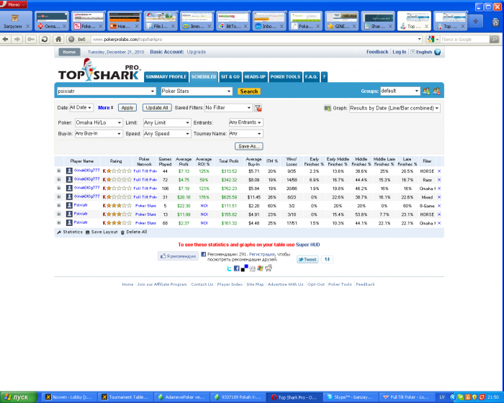The height and width of the screenshot is (403, 504).
Task: Expand the Mixed row with 31 games
Action: point(59,196)
